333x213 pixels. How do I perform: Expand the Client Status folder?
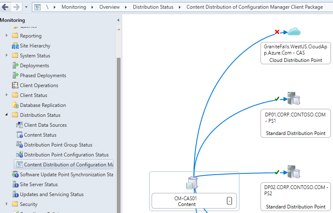(x=7, y=95)
